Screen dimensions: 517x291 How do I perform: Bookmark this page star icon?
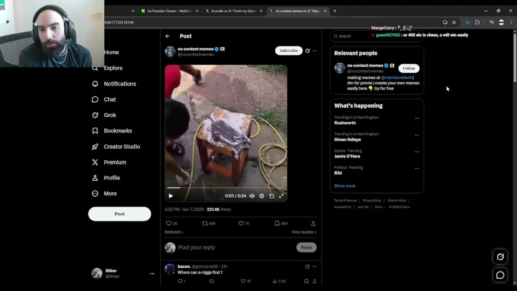pos(454,22)
